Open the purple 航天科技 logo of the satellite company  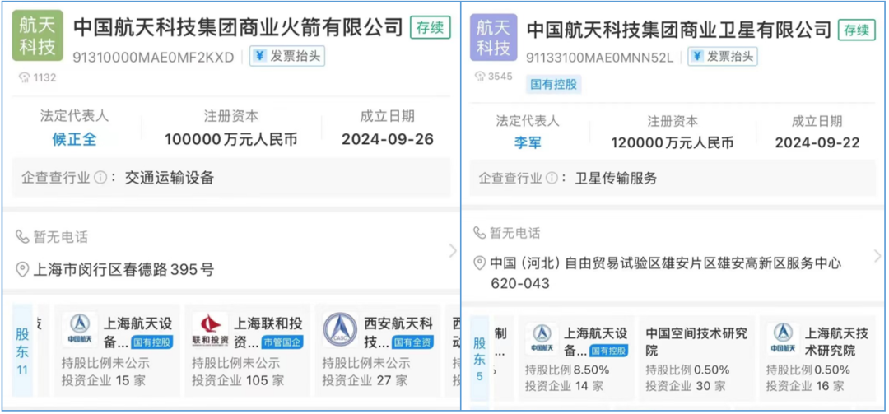493,37
